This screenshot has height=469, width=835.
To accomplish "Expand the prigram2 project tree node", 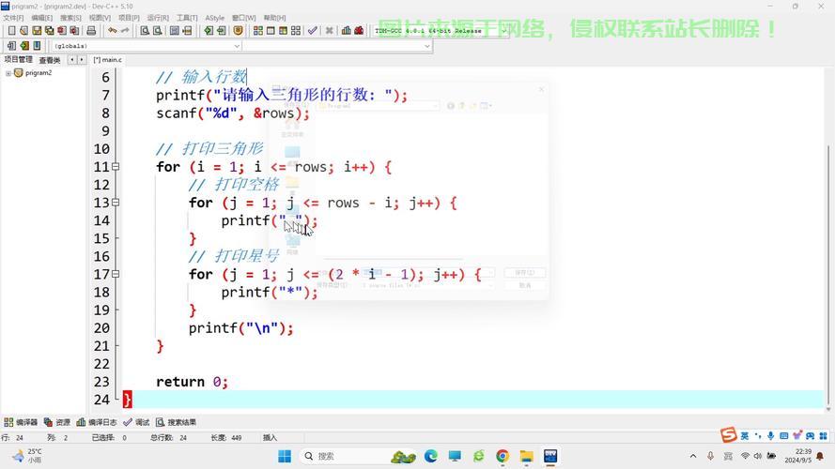I will pyautogui.click(x=8, y=73).
